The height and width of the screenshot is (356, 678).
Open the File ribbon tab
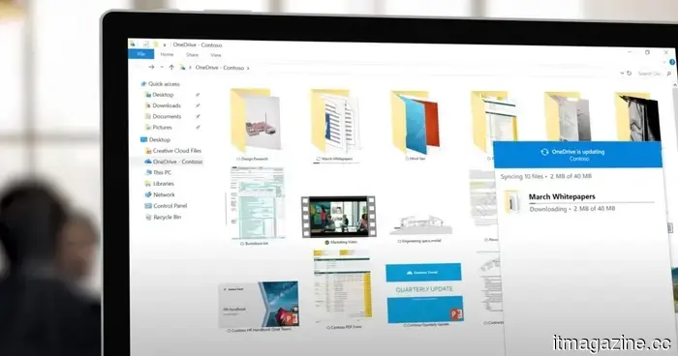coord(141,54)
